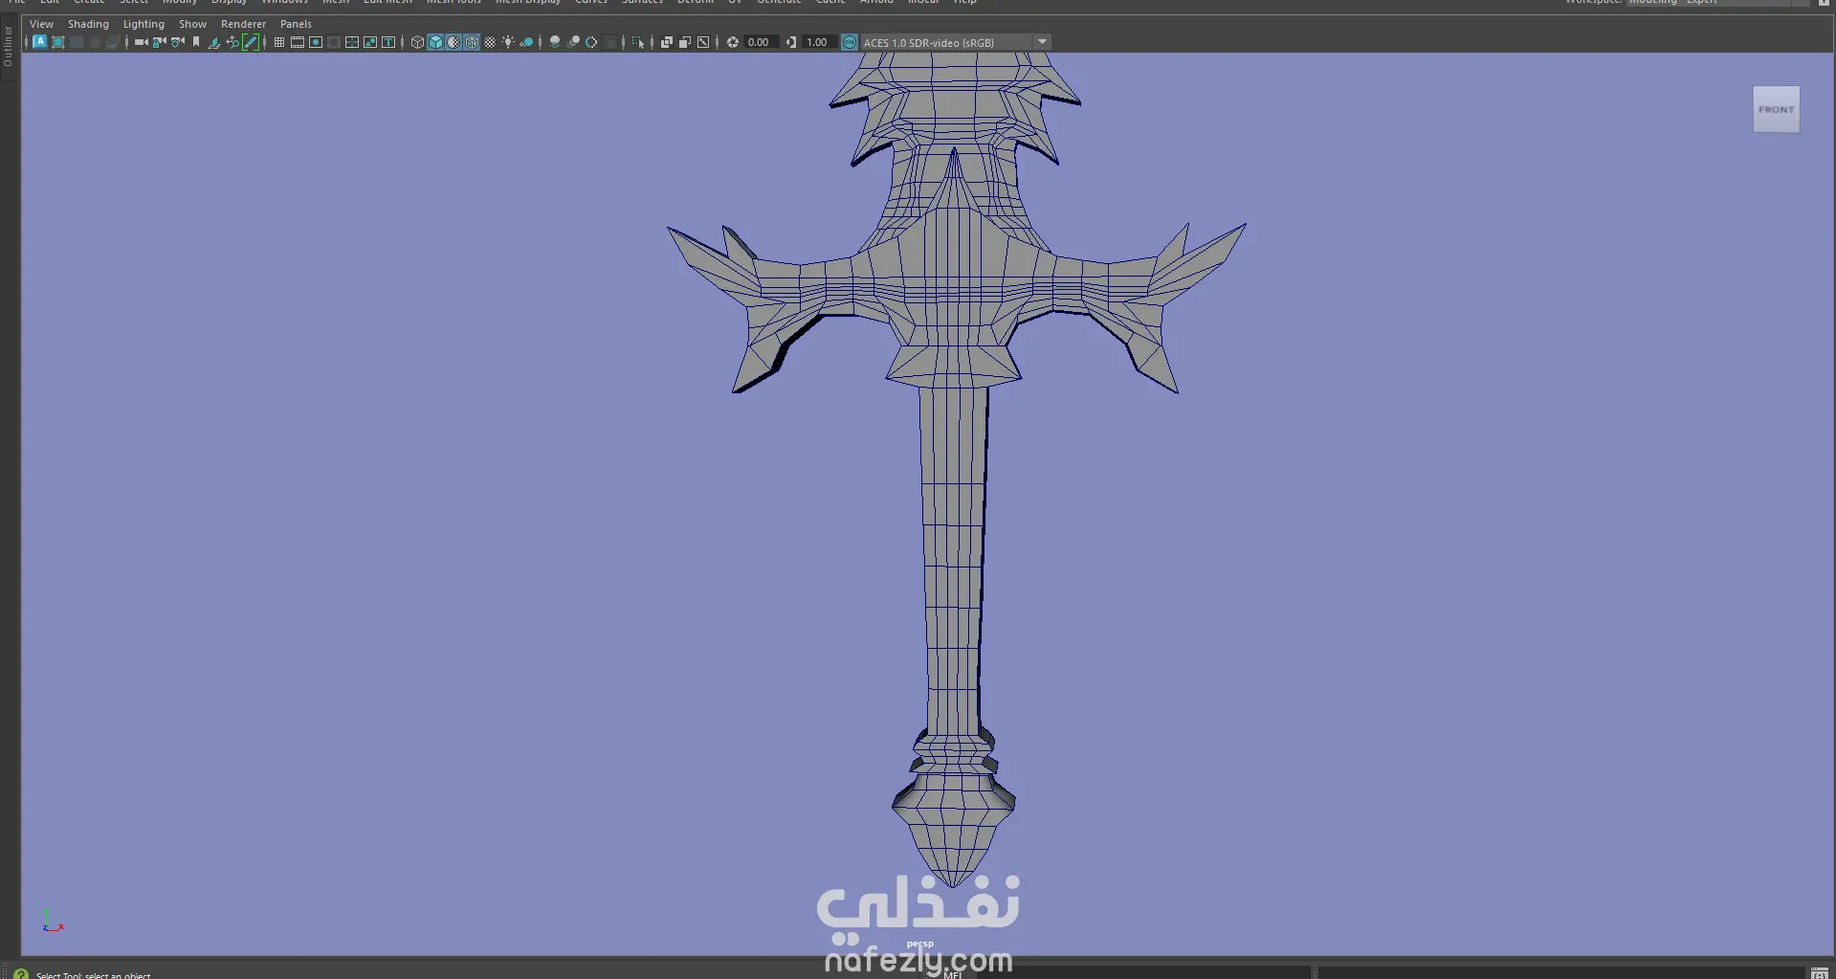The height and width of the screenshot is (979, 1836).
Task: Open the Shading panel menu
Action: tap(88, 24)
